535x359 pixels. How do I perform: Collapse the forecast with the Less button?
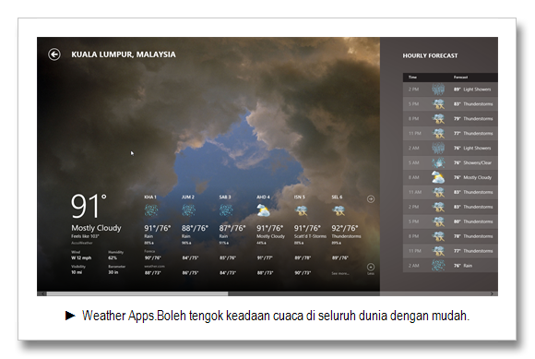371,269
